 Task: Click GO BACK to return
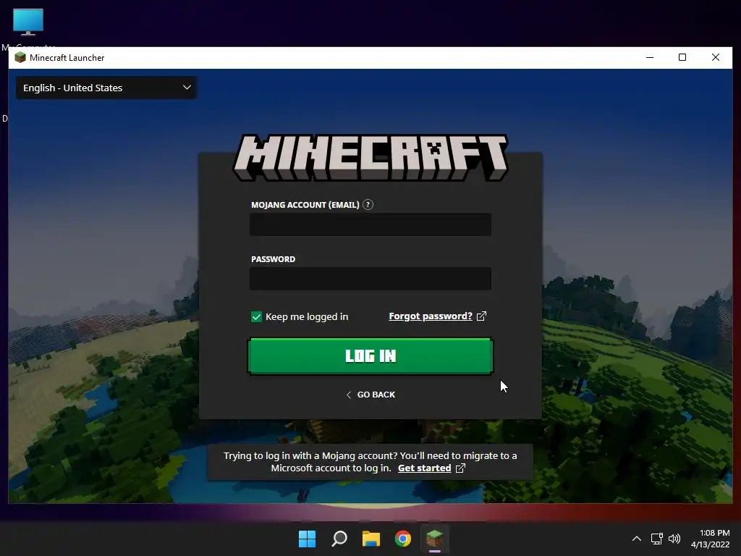point(370,395)
